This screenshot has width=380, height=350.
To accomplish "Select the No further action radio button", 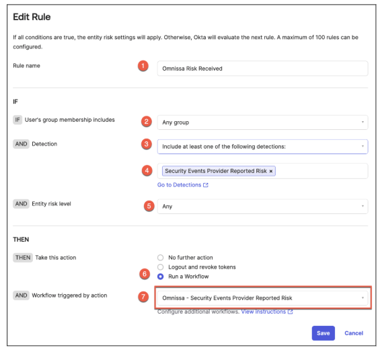I will click(161, 257).
